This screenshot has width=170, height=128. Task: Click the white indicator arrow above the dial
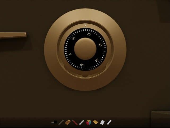(85, 25)
